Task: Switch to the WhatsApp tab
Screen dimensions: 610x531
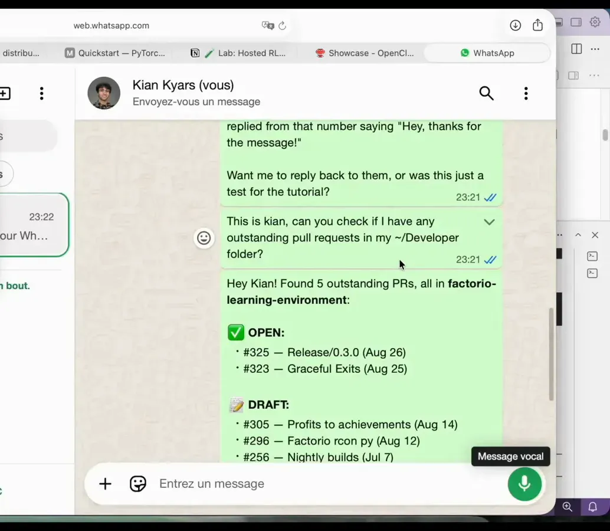Action: [487, 53]
